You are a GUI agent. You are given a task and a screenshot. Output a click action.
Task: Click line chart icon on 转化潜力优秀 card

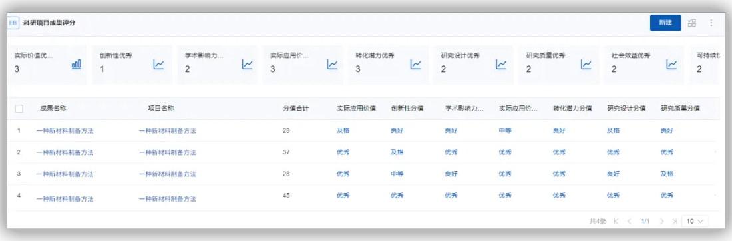[x=415, y=65]
